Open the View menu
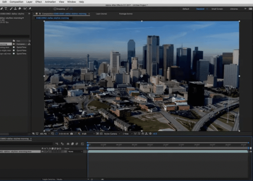This screenshot has height=181, width=253. click(x=61, y=2)
